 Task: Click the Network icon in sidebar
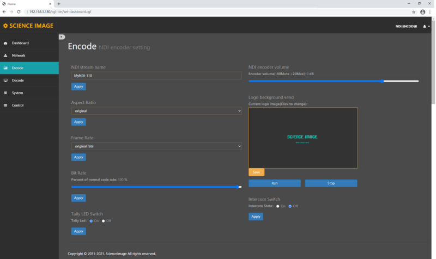click(5, 55)
